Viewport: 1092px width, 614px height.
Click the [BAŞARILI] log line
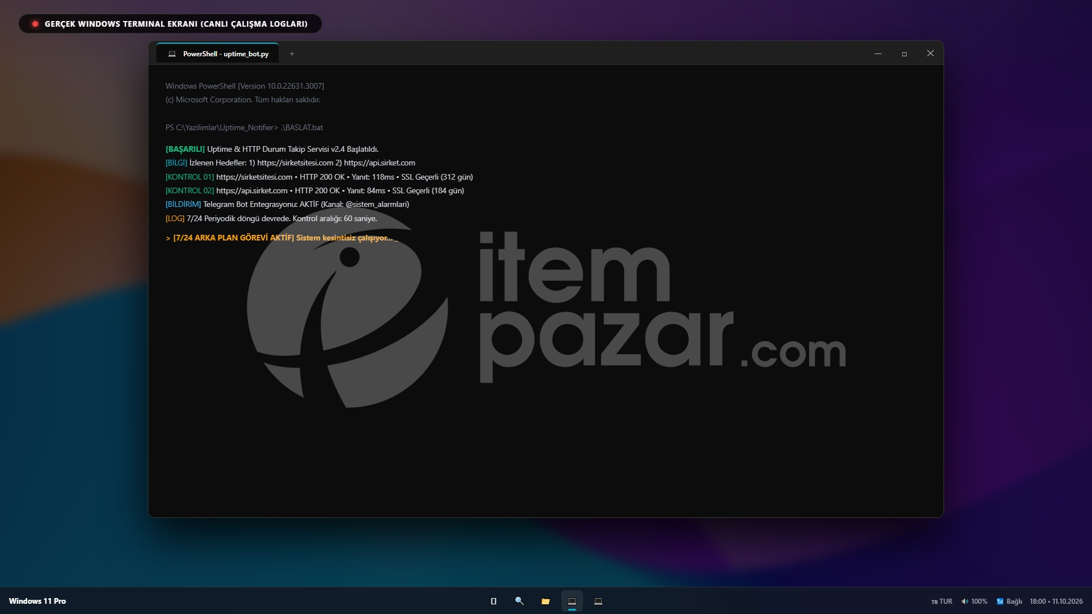(272, 149)
